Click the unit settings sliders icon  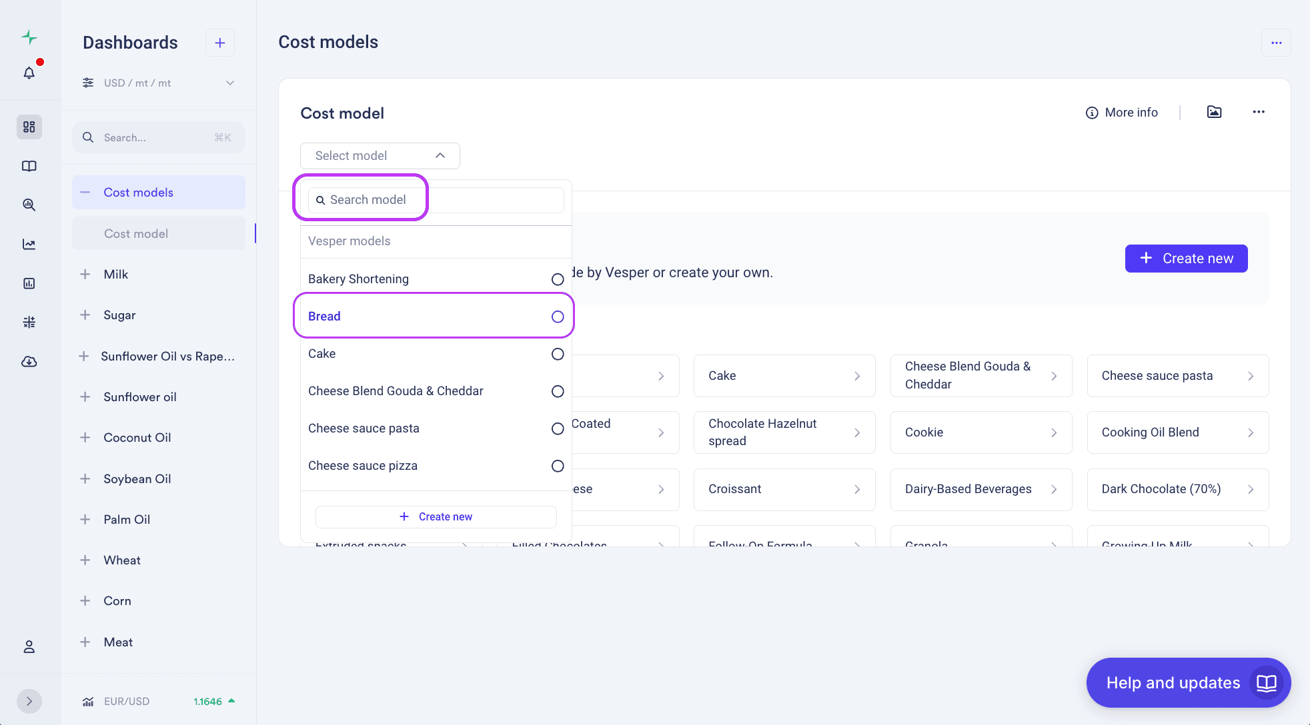pos(88,83)
